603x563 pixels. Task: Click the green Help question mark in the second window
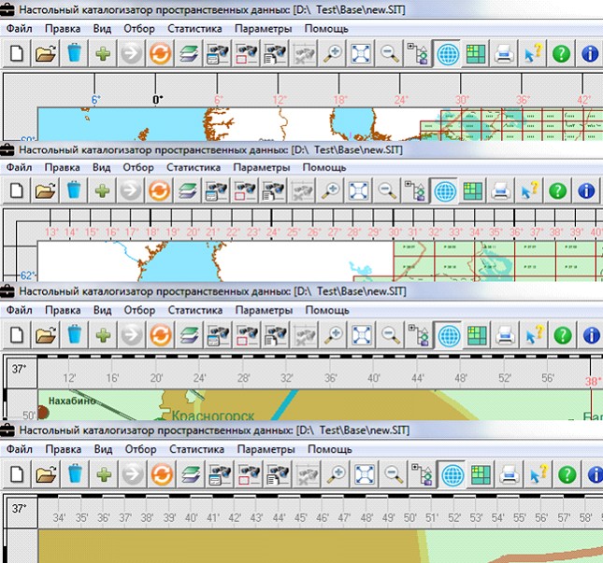click(x=558, y=191)
